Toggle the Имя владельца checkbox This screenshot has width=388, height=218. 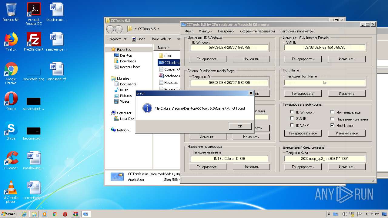pos(332,112)
